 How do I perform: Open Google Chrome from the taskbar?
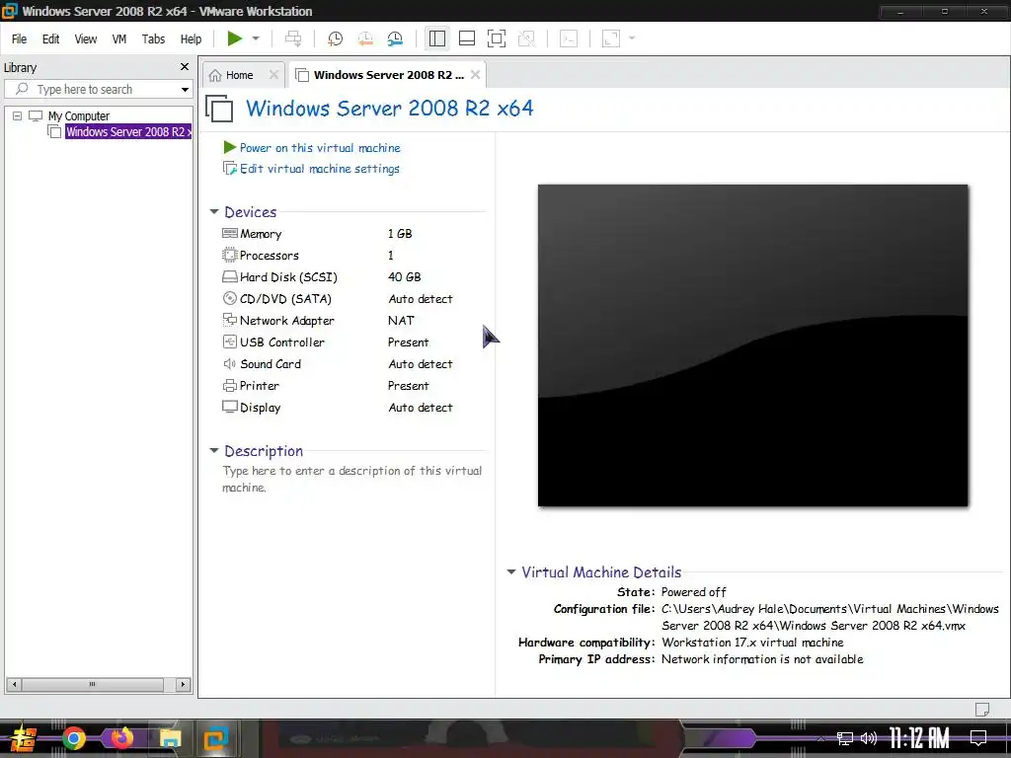click(73, 738)
